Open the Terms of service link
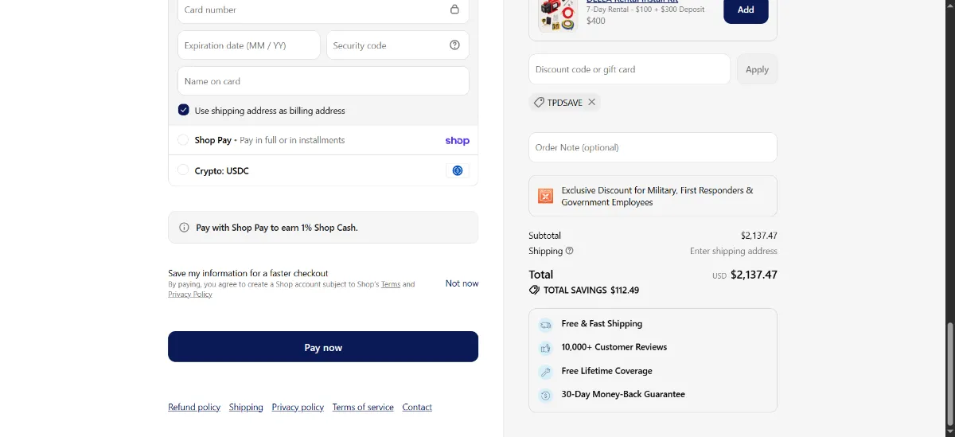 pos(363,407)
